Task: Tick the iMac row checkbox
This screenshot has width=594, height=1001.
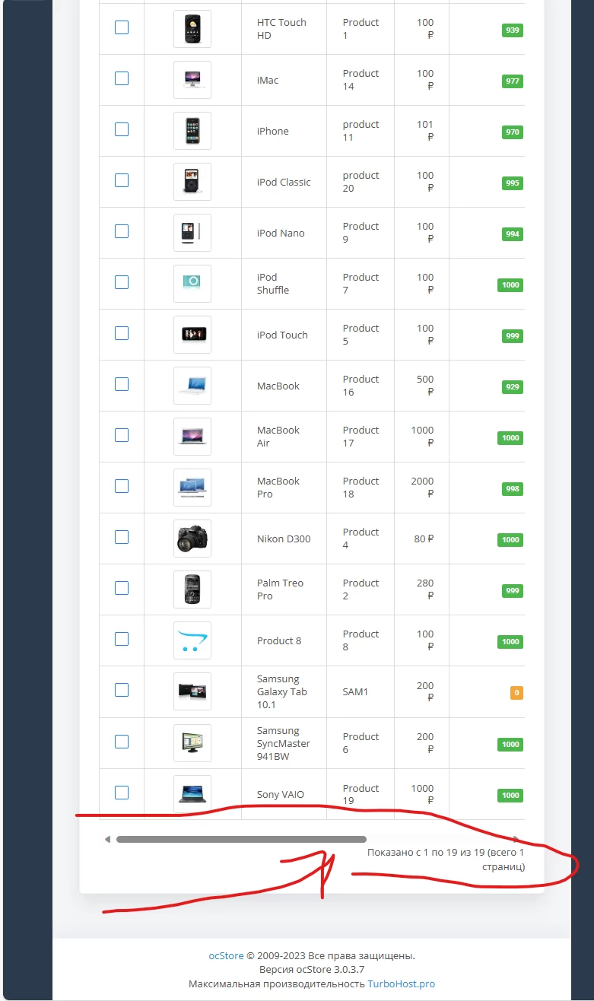Action: pos(122,78)
